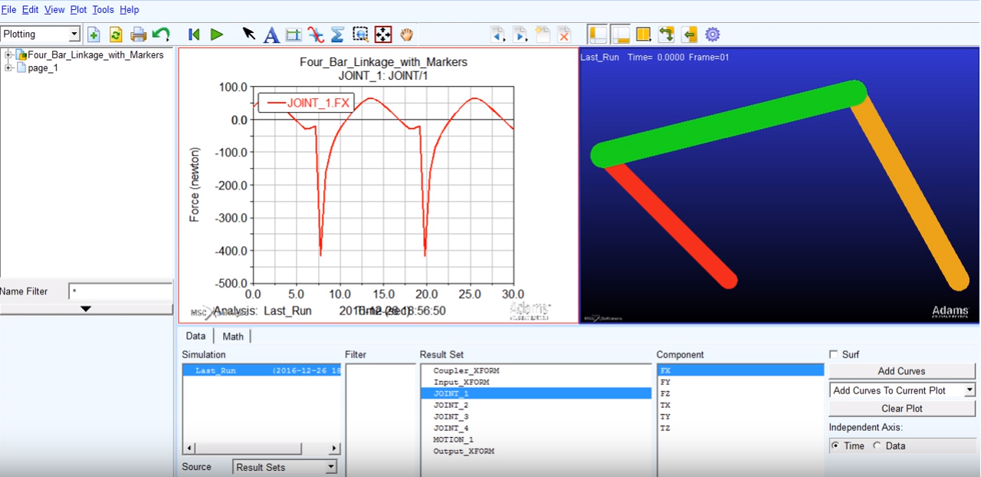Viewport: 981px width, 477px height.
Task: Select the Time independent axis radio
Action: [x=835, y=446]
